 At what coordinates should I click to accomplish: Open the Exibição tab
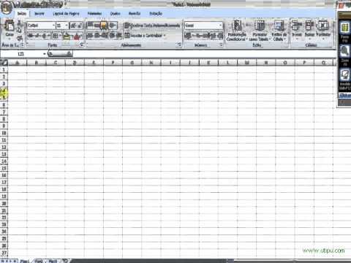point(156,14)
